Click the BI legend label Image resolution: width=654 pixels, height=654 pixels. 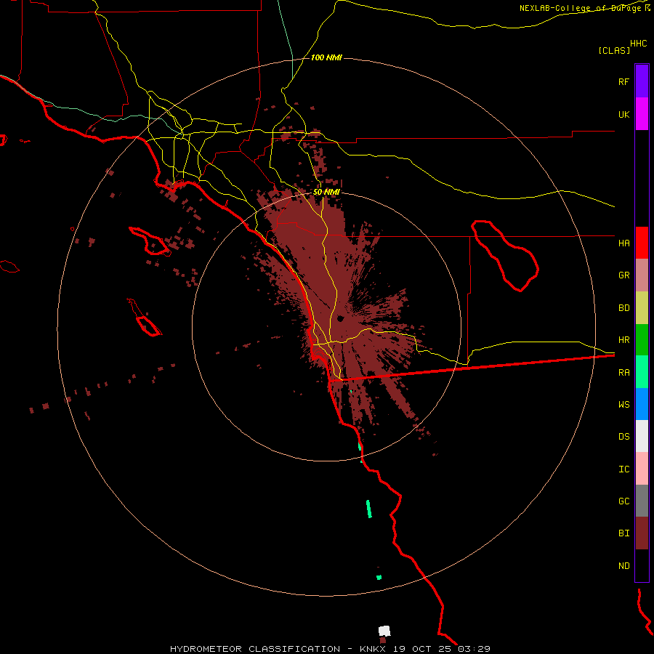(623, 533)
